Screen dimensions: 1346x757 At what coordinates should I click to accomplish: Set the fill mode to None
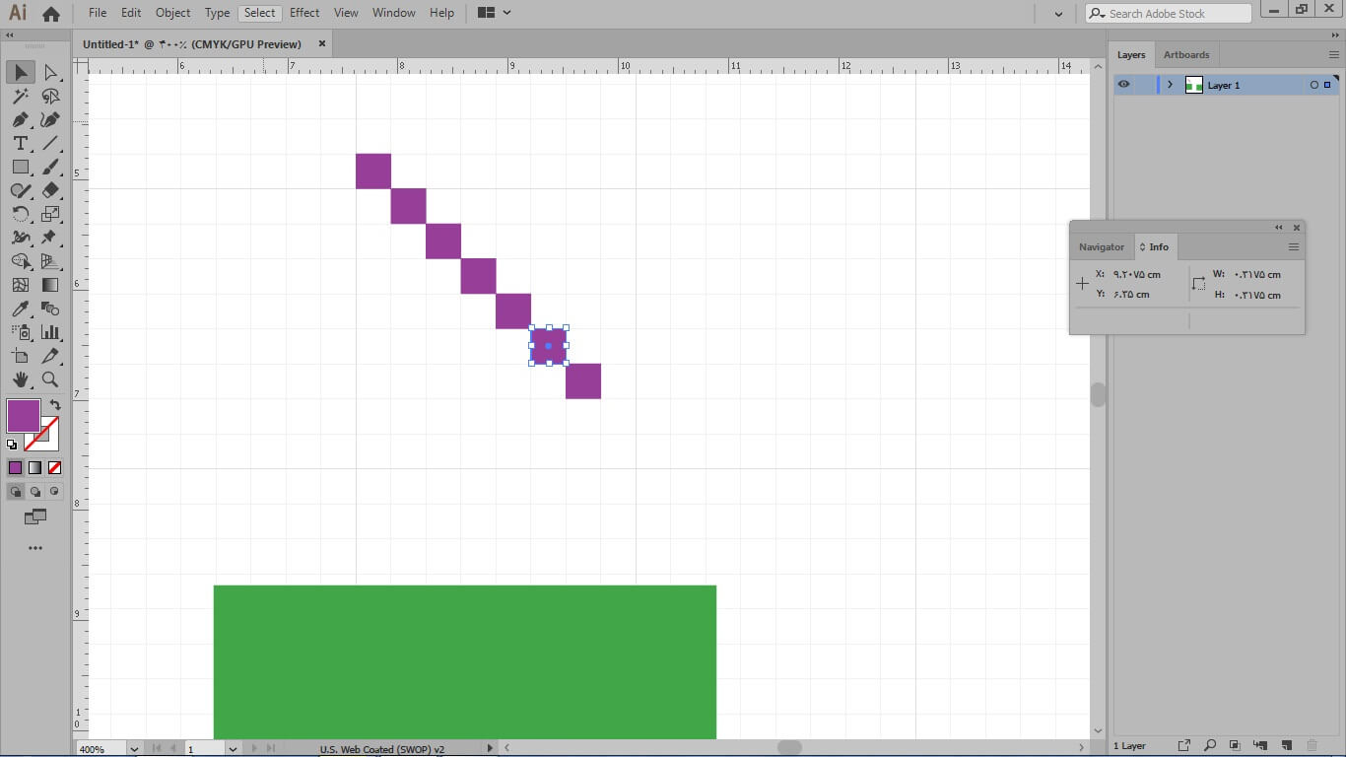tap(55, 467)
